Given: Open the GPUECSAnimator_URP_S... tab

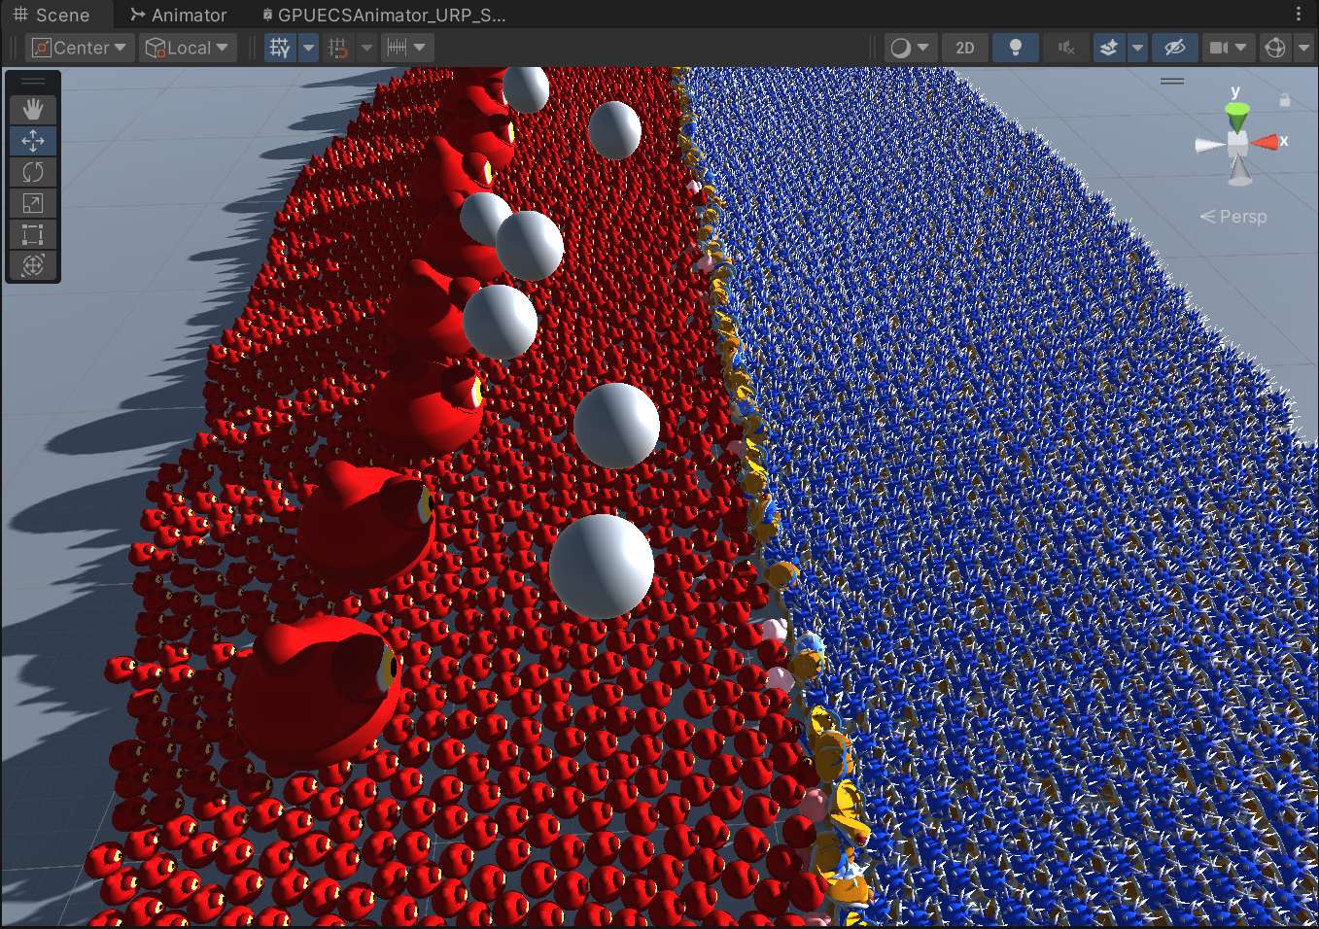Looking at the screenshot, I should tap(384, 15).
